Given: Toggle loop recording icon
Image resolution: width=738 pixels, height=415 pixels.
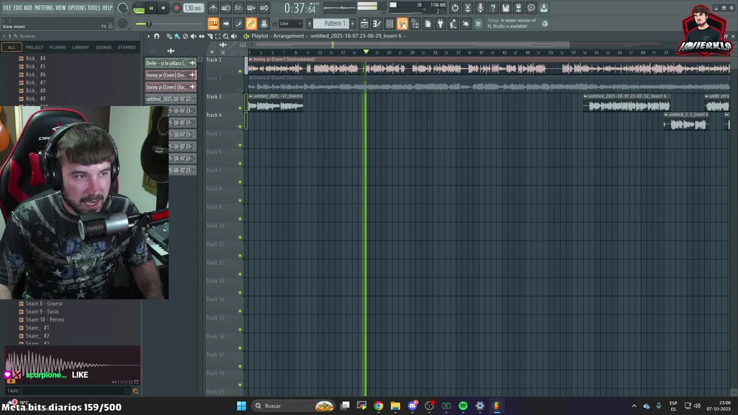Looking at the screenshot, I should pos(263,8).
